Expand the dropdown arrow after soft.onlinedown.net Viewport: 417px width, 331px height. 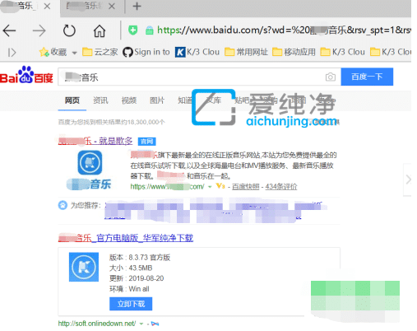141,324
